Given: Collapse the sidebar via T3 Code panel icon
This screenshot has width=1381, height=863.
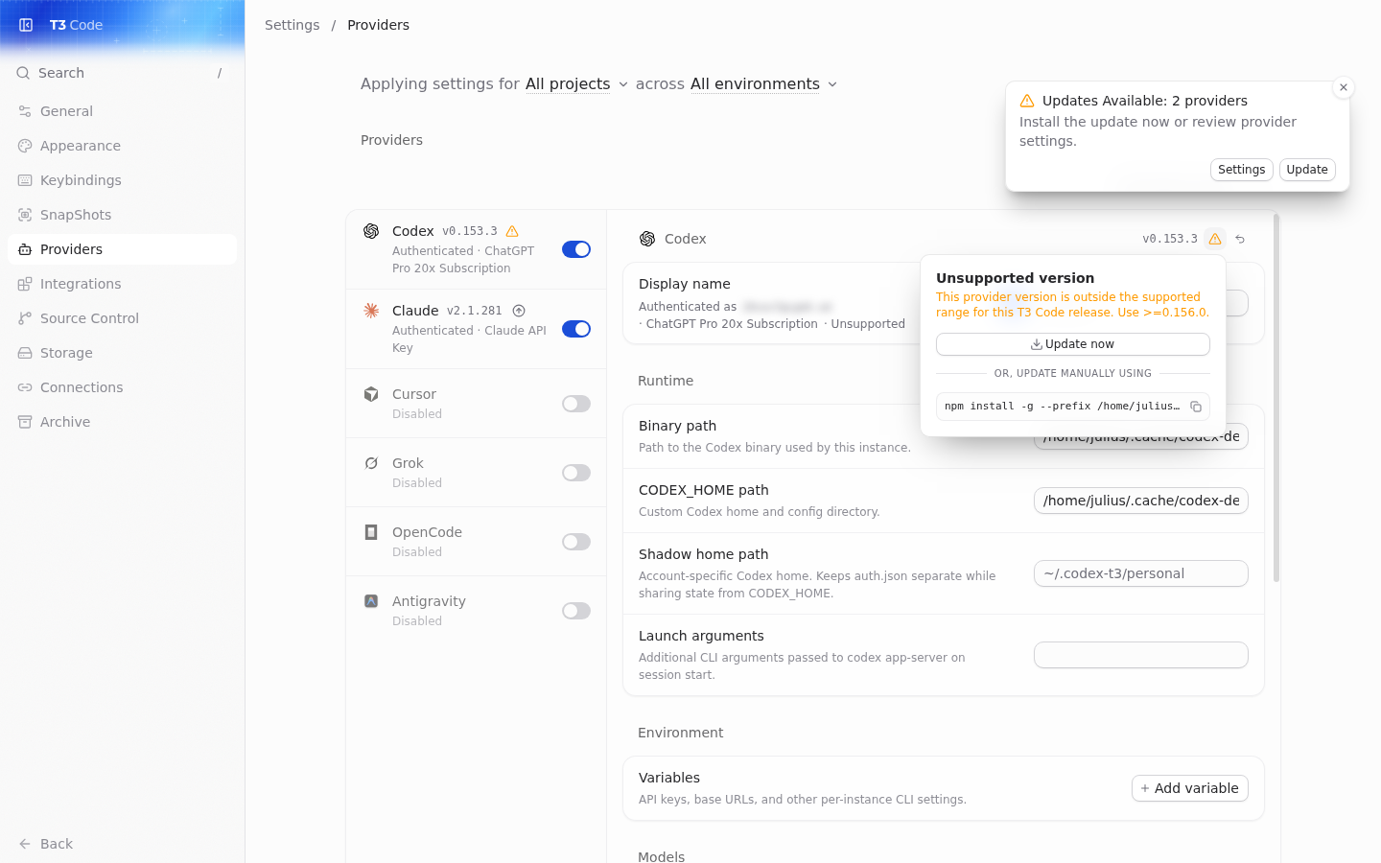Looking at the screenshot, I should [x=26, y=25].
